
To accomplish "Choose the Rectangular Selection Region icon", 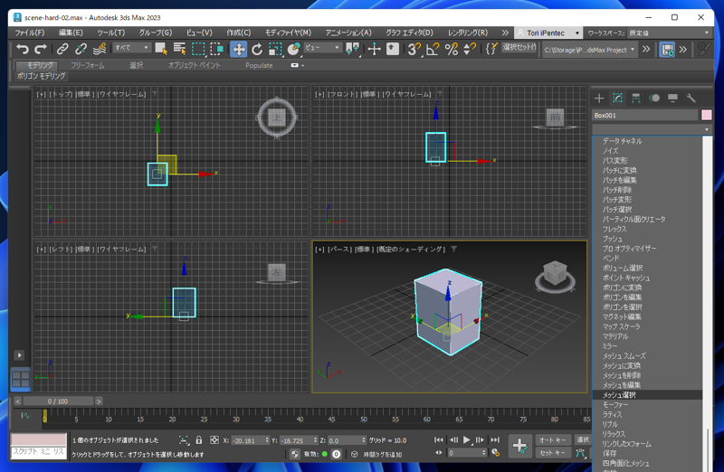I will [x=198, y=49].
